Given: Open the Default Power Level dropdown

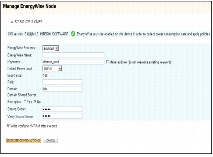Looking at the screenshot, I should tap(52, 69).
